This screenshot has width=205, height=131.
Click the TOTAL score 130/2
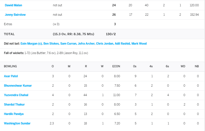(111, 34)
